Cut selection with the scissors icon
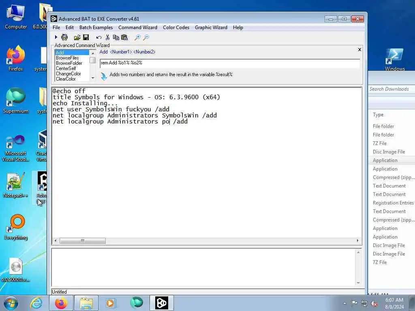This screenshot has width=415, height=311. pos(107,37)
